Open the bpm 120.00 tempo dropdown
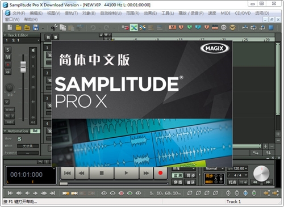Image resolution: width=284 pixels, height=207 pixels. point(237,168)
